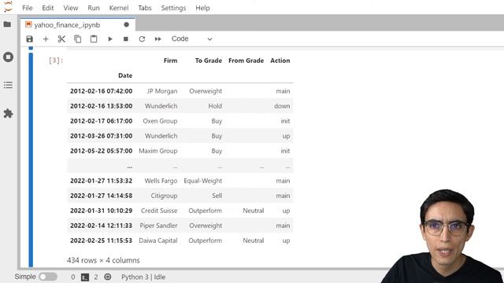Click the terminal count icon in status bar

click(x=85, y=277)
